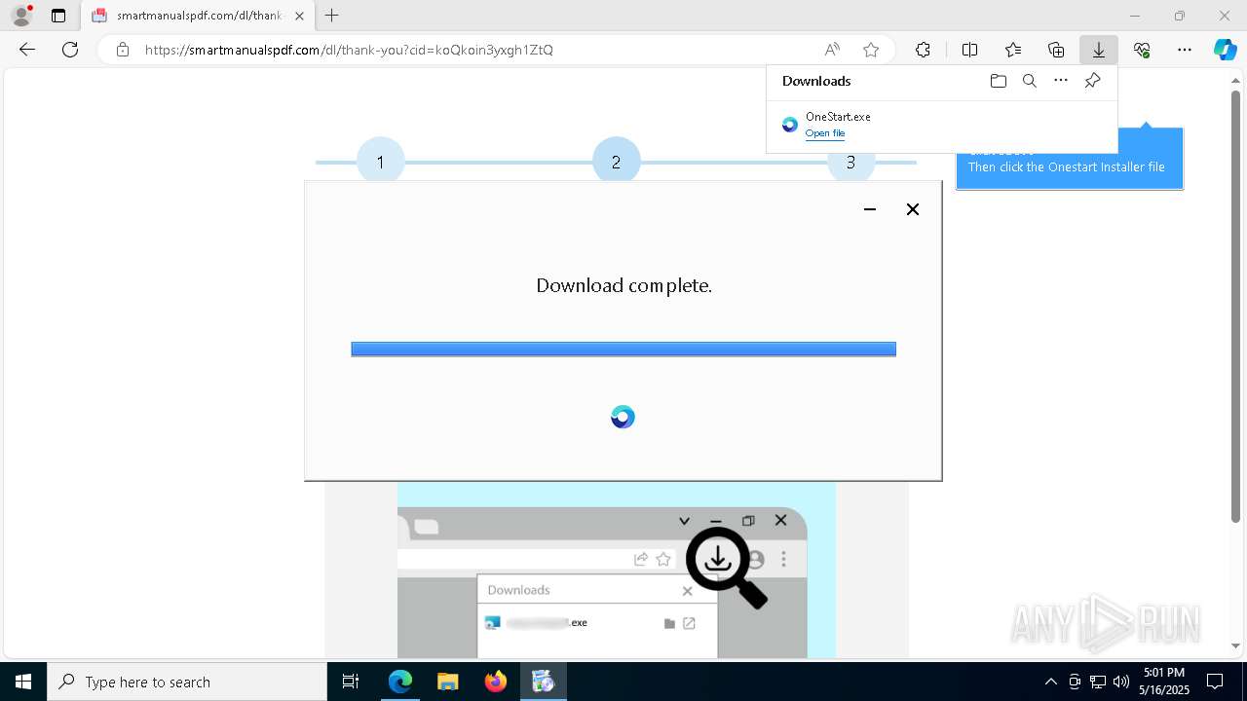Open a new browser tab
The image size is (1247, 701).
pyautogui.click(x=332, y=16)
